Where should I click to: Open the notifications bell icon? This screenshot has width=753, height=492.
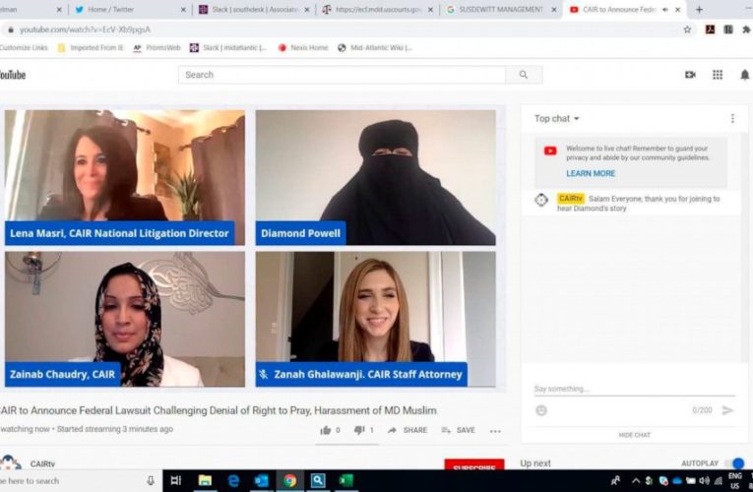(745, 75)
